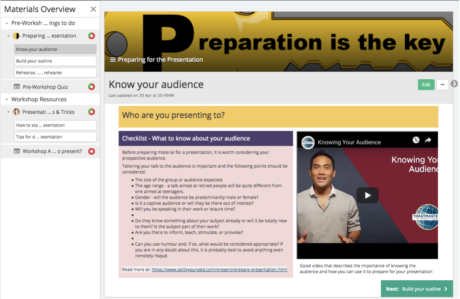Click the hamburger menu icon on the banner
Viewport: 460px width, 299px height.
click(x=113, y=60)
